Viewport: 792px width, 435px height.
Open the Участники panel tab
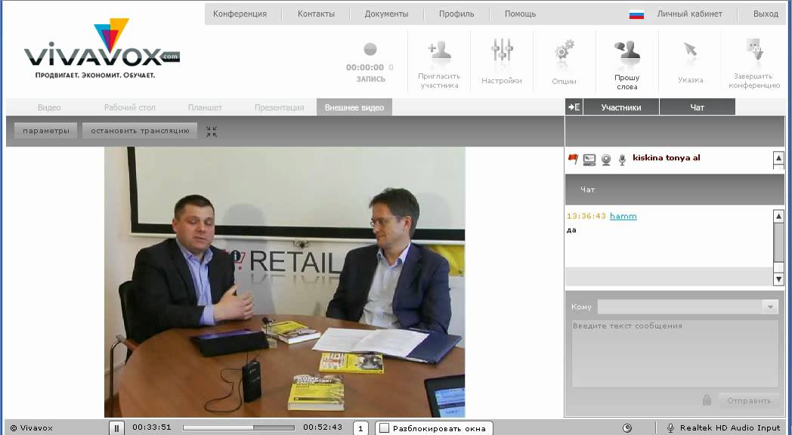pyautogui.click(x=620, y=107)
